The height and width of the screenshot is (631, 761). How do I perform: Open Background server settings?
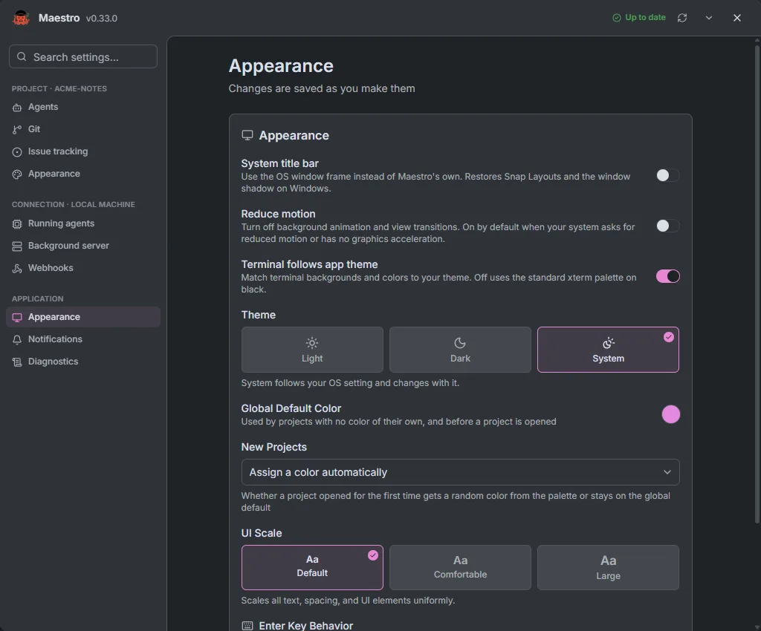point(83,246)
